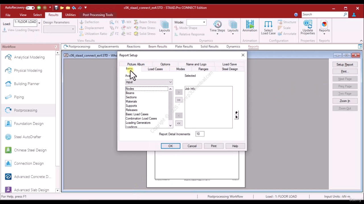
Task: Open the Animation tool in the ribbon
Action: (250, 26)
